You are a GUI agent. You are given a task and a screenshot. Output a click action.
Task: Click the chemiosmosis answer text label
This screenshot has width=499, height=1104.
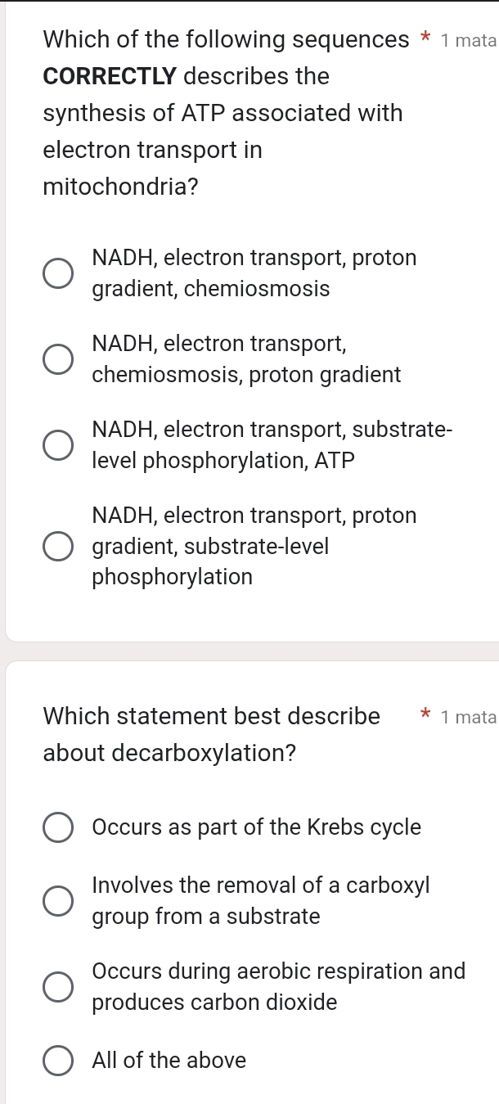point(254,273)
